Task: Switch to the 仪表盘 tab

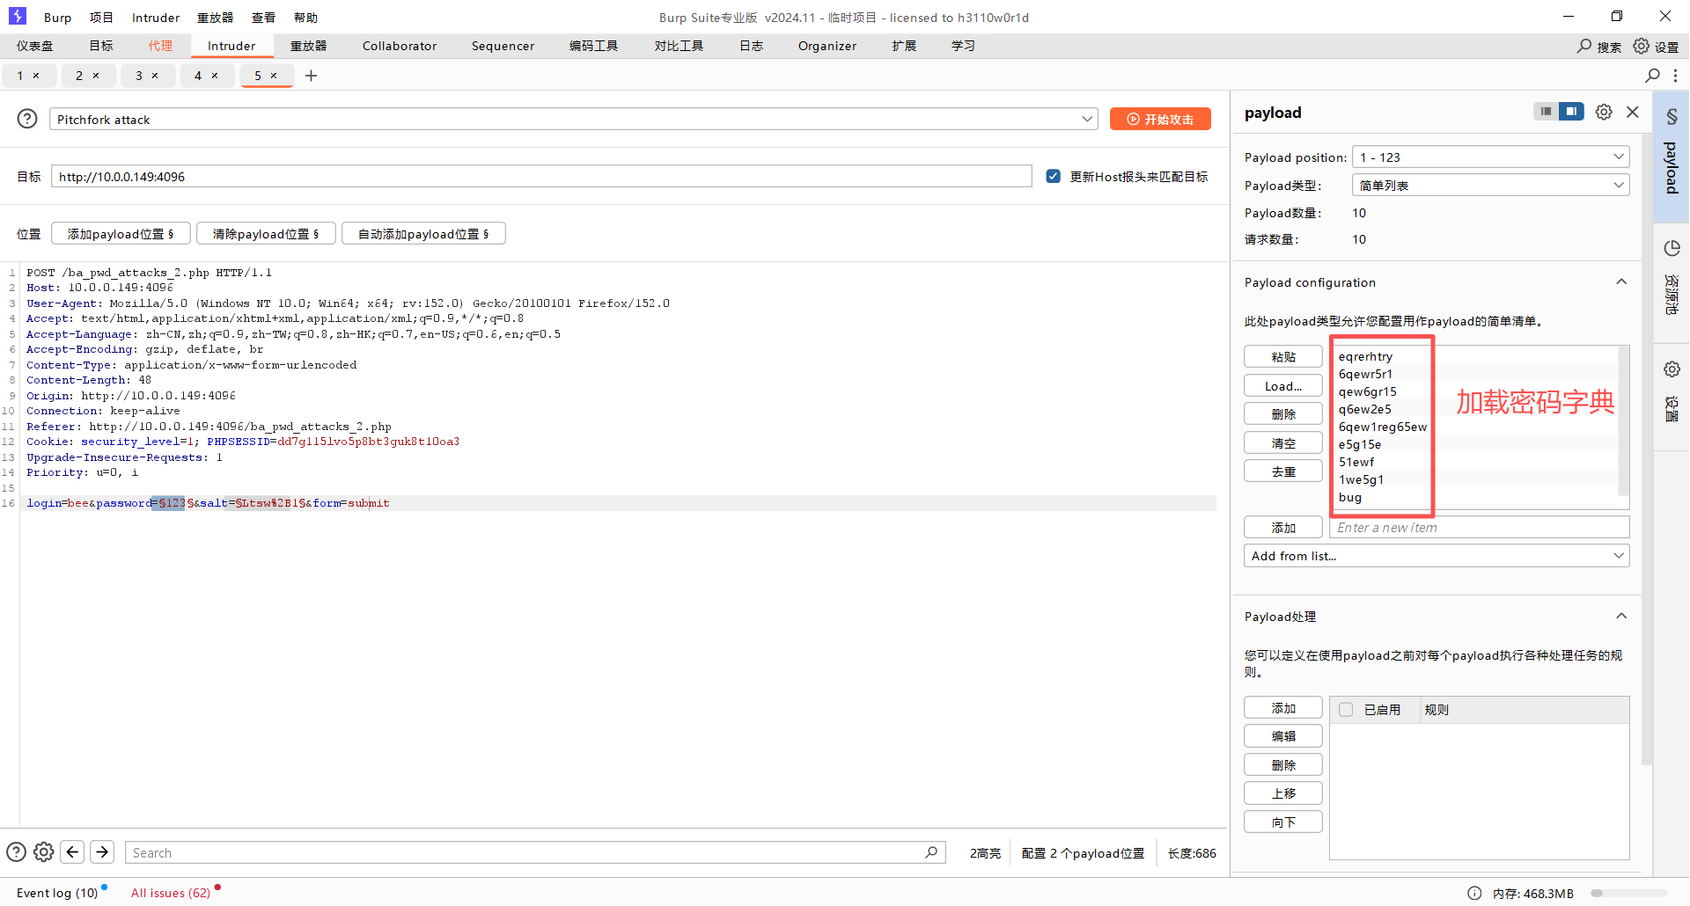Action: (34, 46)
